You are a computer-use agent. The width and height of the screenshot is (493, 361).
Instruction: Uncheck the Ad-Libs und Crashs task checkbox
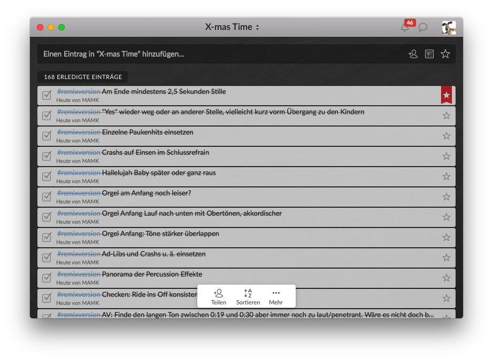[x=47, y=257]
